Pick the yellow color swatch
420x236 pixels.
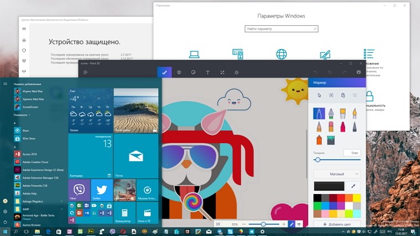[x=356, y=198]
